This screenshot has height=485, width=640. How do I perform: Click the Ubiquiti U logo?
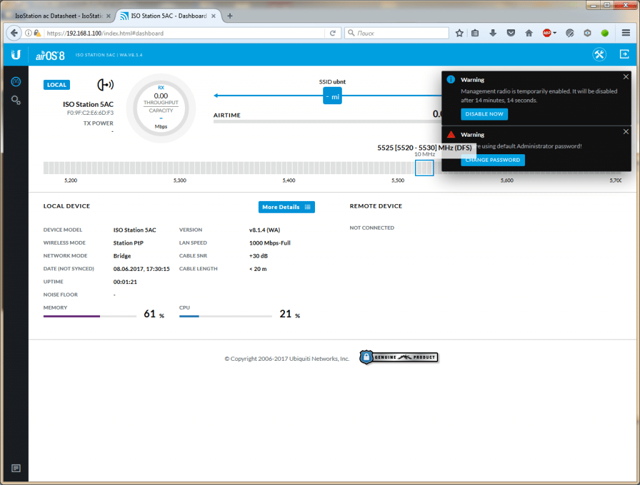point(16,55)
